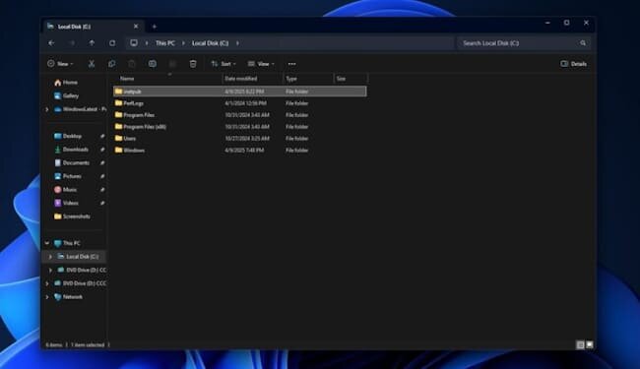Open the Sort dropdown
This screenshot has width=640, height=369.
tap(224, 64)
